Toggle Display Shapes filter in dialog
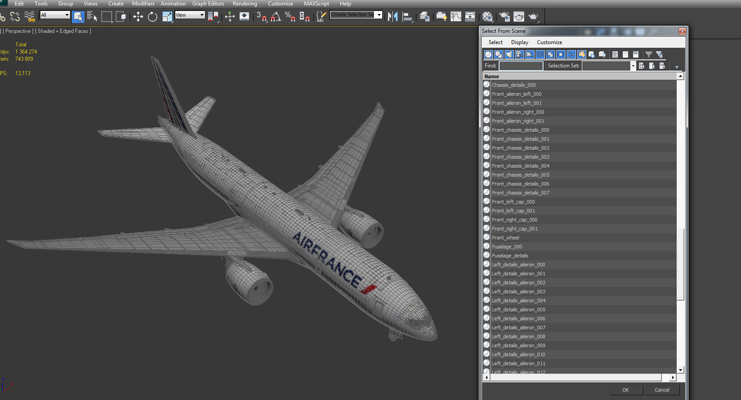 click(499, 54)
